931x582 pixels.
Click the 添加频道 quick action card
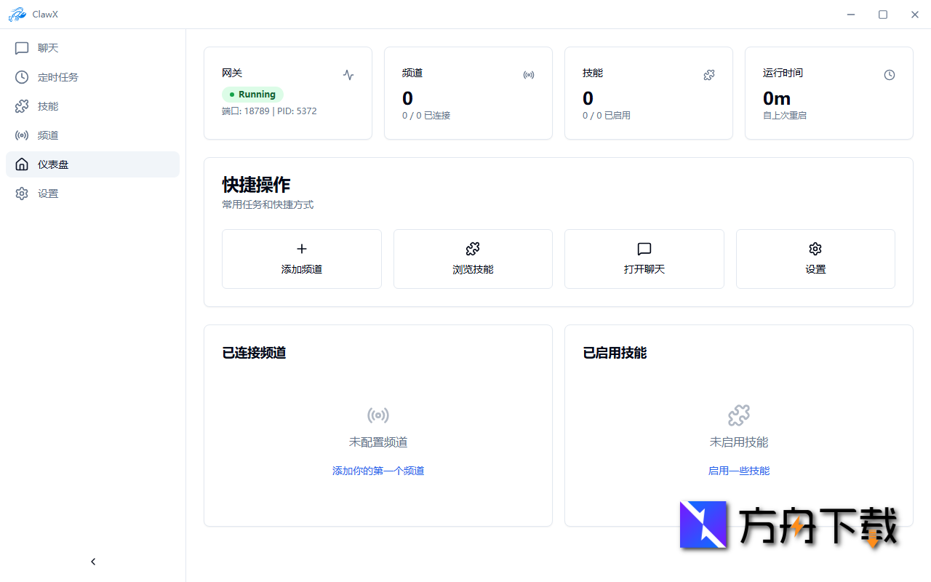click(x=301, y=258)
